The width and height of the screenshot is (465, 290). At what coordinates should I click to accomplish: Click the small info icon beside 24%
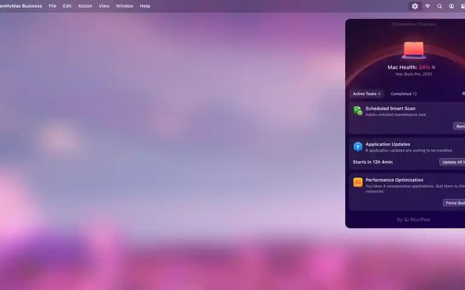[x=434, y=67]
